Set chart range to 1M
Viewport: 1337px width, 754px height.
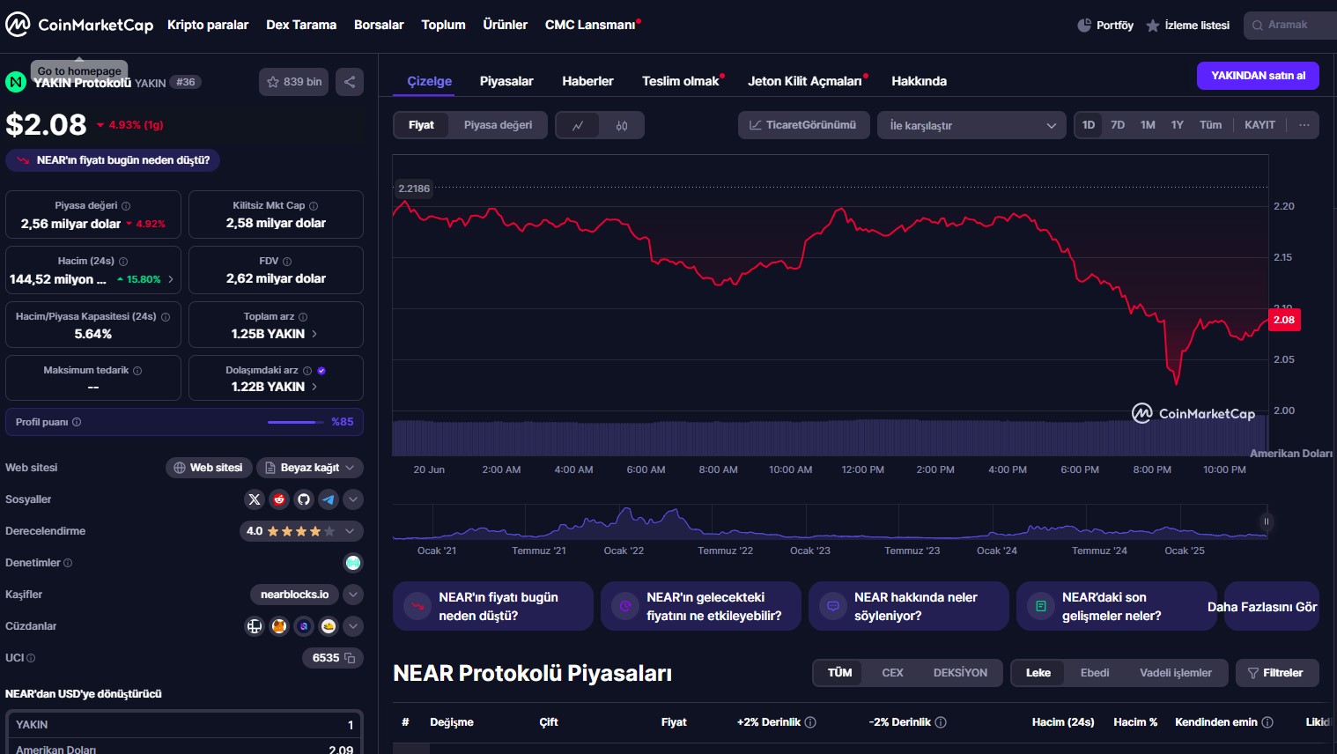pos(1148,125)
